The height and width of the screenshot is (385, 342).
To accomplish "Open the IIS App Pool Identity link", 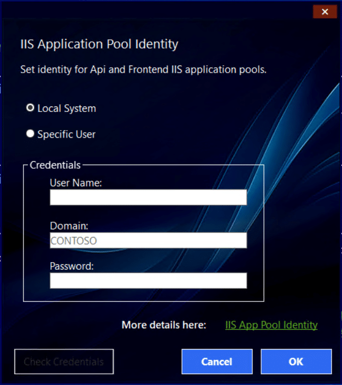I will tap(271, 325).
